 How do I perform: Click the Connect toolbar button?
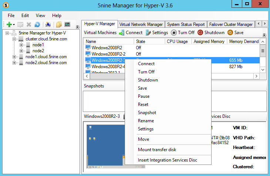coord(131,33)
